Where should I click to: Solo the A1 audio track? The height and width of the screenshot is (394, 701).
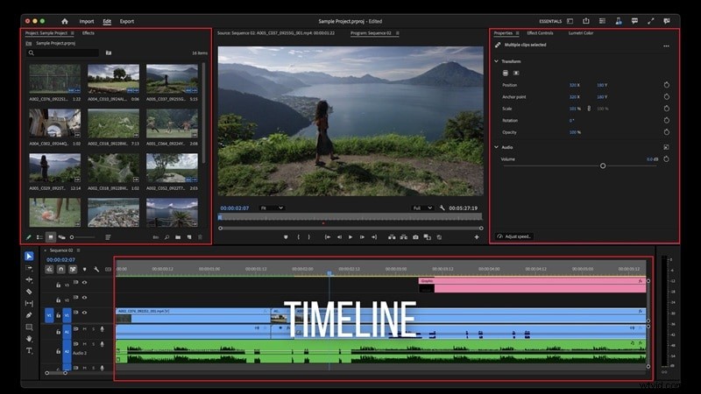click(94, 329)
